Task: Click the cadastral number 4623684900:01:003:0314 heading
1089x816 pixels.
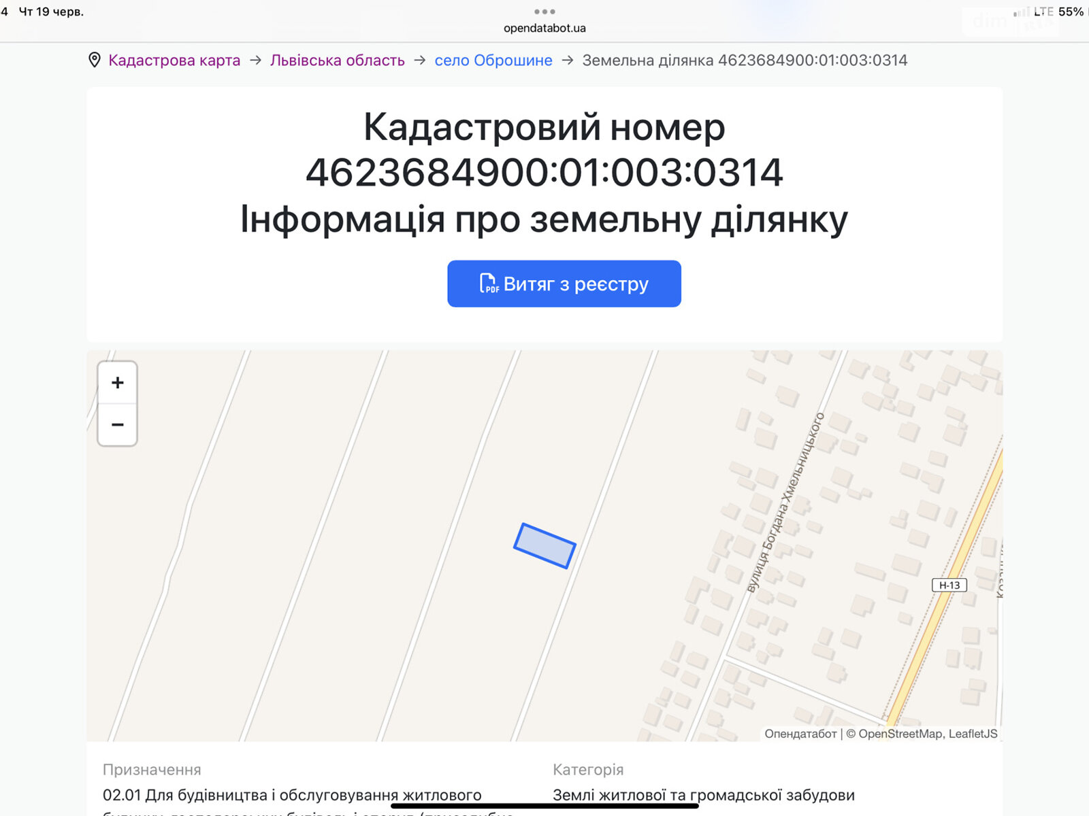Action: [544, 172]
